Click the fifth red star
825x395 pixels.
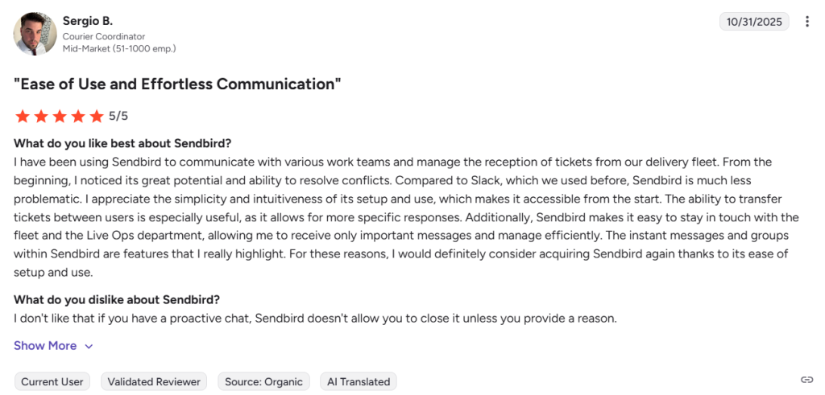click(97, 116)
